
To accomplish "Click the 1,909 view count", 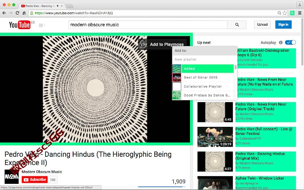I will coord(179,181).
